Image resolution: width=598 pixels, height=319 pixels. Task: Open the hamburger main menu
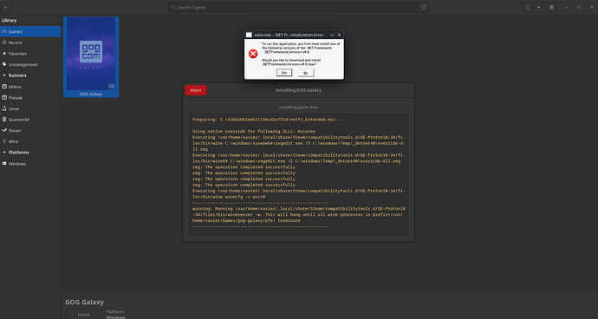[x=551, y=7]
